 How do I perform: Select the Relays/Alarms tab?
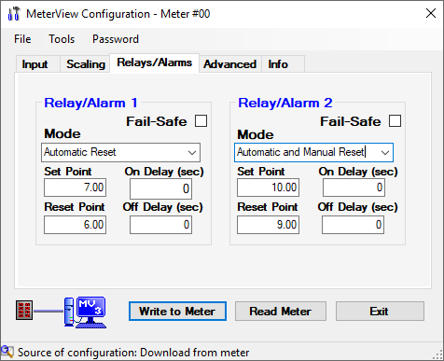(154, 62)
